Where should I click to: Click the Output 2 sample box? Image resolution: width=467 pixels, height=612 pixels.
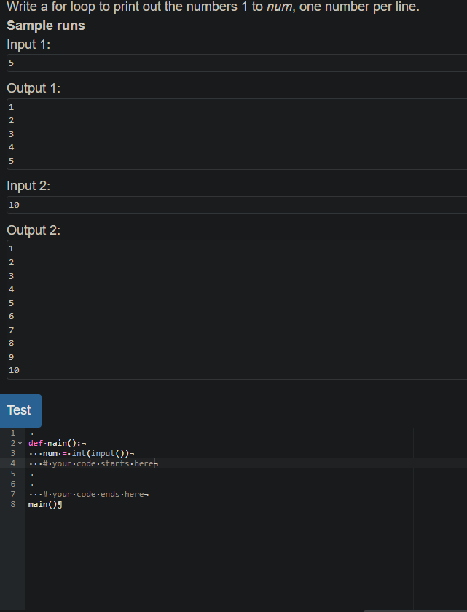237,310
